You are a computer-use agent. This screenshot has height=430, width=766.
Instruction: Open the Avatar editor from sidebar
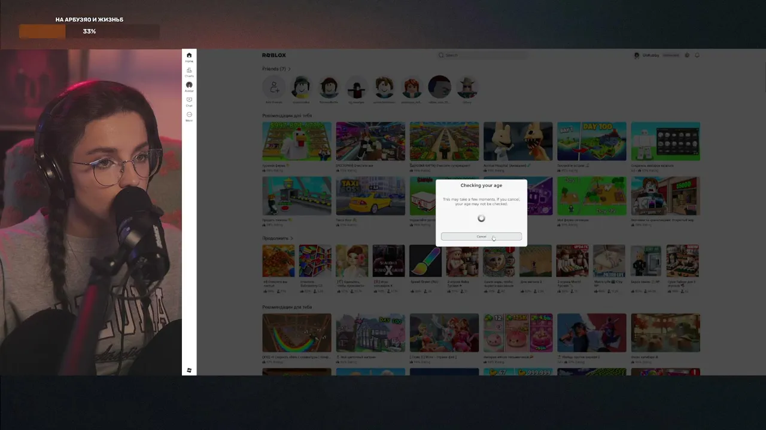point(189,87)
